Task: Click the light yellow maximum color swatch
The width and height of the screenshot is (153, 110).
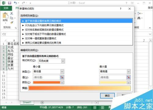Action: [x=113, y=82]
